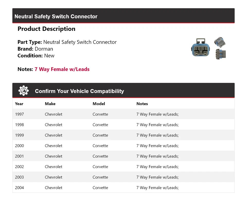This screenshot has width=247, height=201.
Task: Click the Notes column header in table
Action: pyautogui.click(x=142, y=104)
